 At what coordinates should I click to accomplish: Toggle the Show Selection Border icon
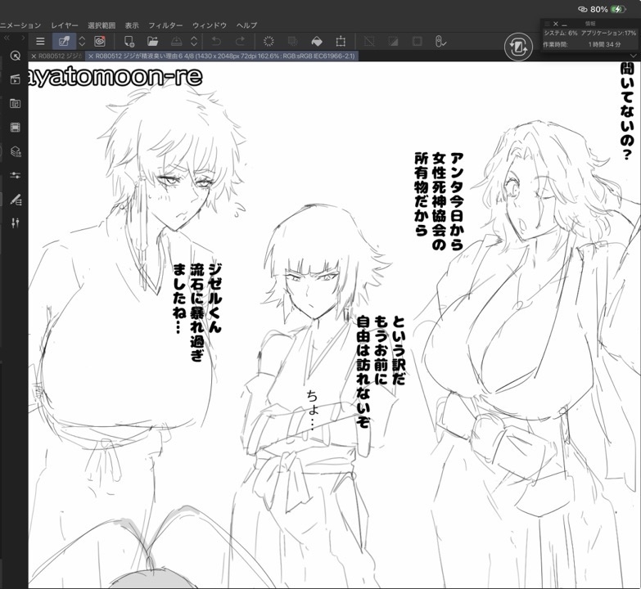pyautogui.click(x=417, y=41)
